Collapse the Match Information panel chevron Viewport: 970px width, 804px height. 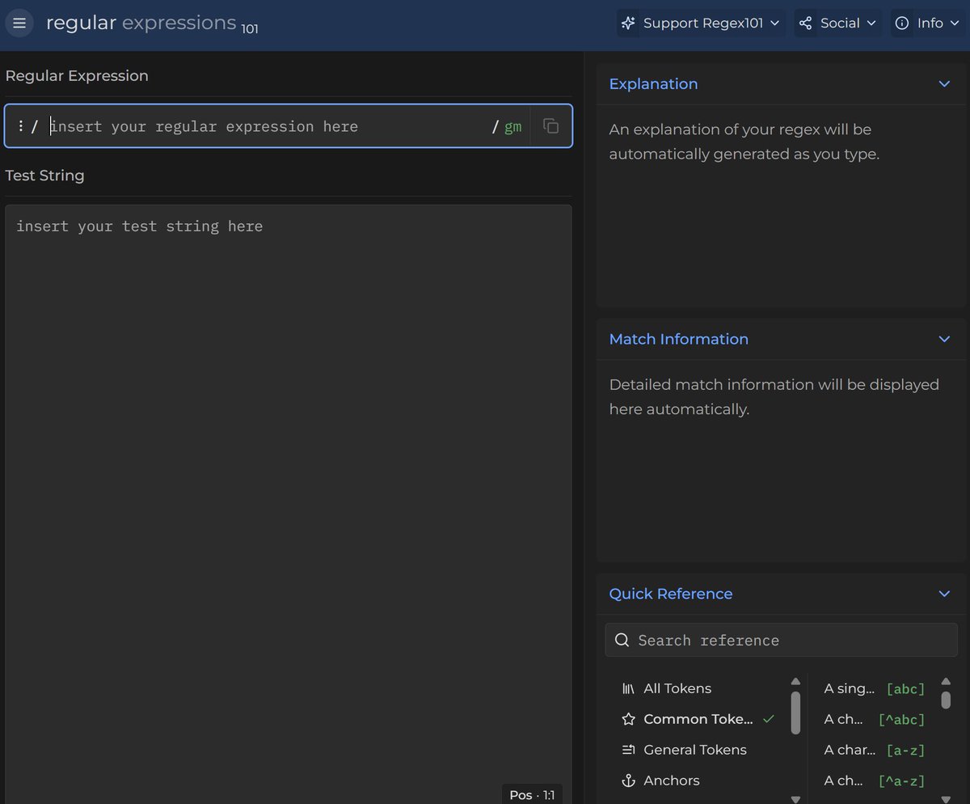(x=944, y=339)
